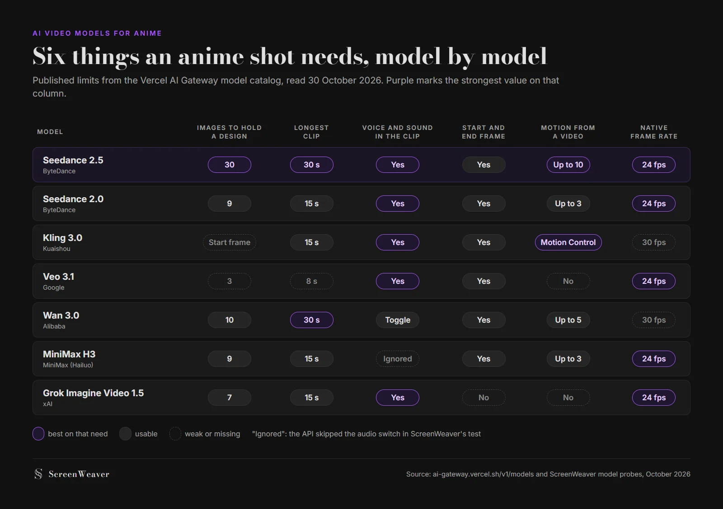
Task: Click the 'Start frame' pill for Kling 3.0
Action: [230, 242]
